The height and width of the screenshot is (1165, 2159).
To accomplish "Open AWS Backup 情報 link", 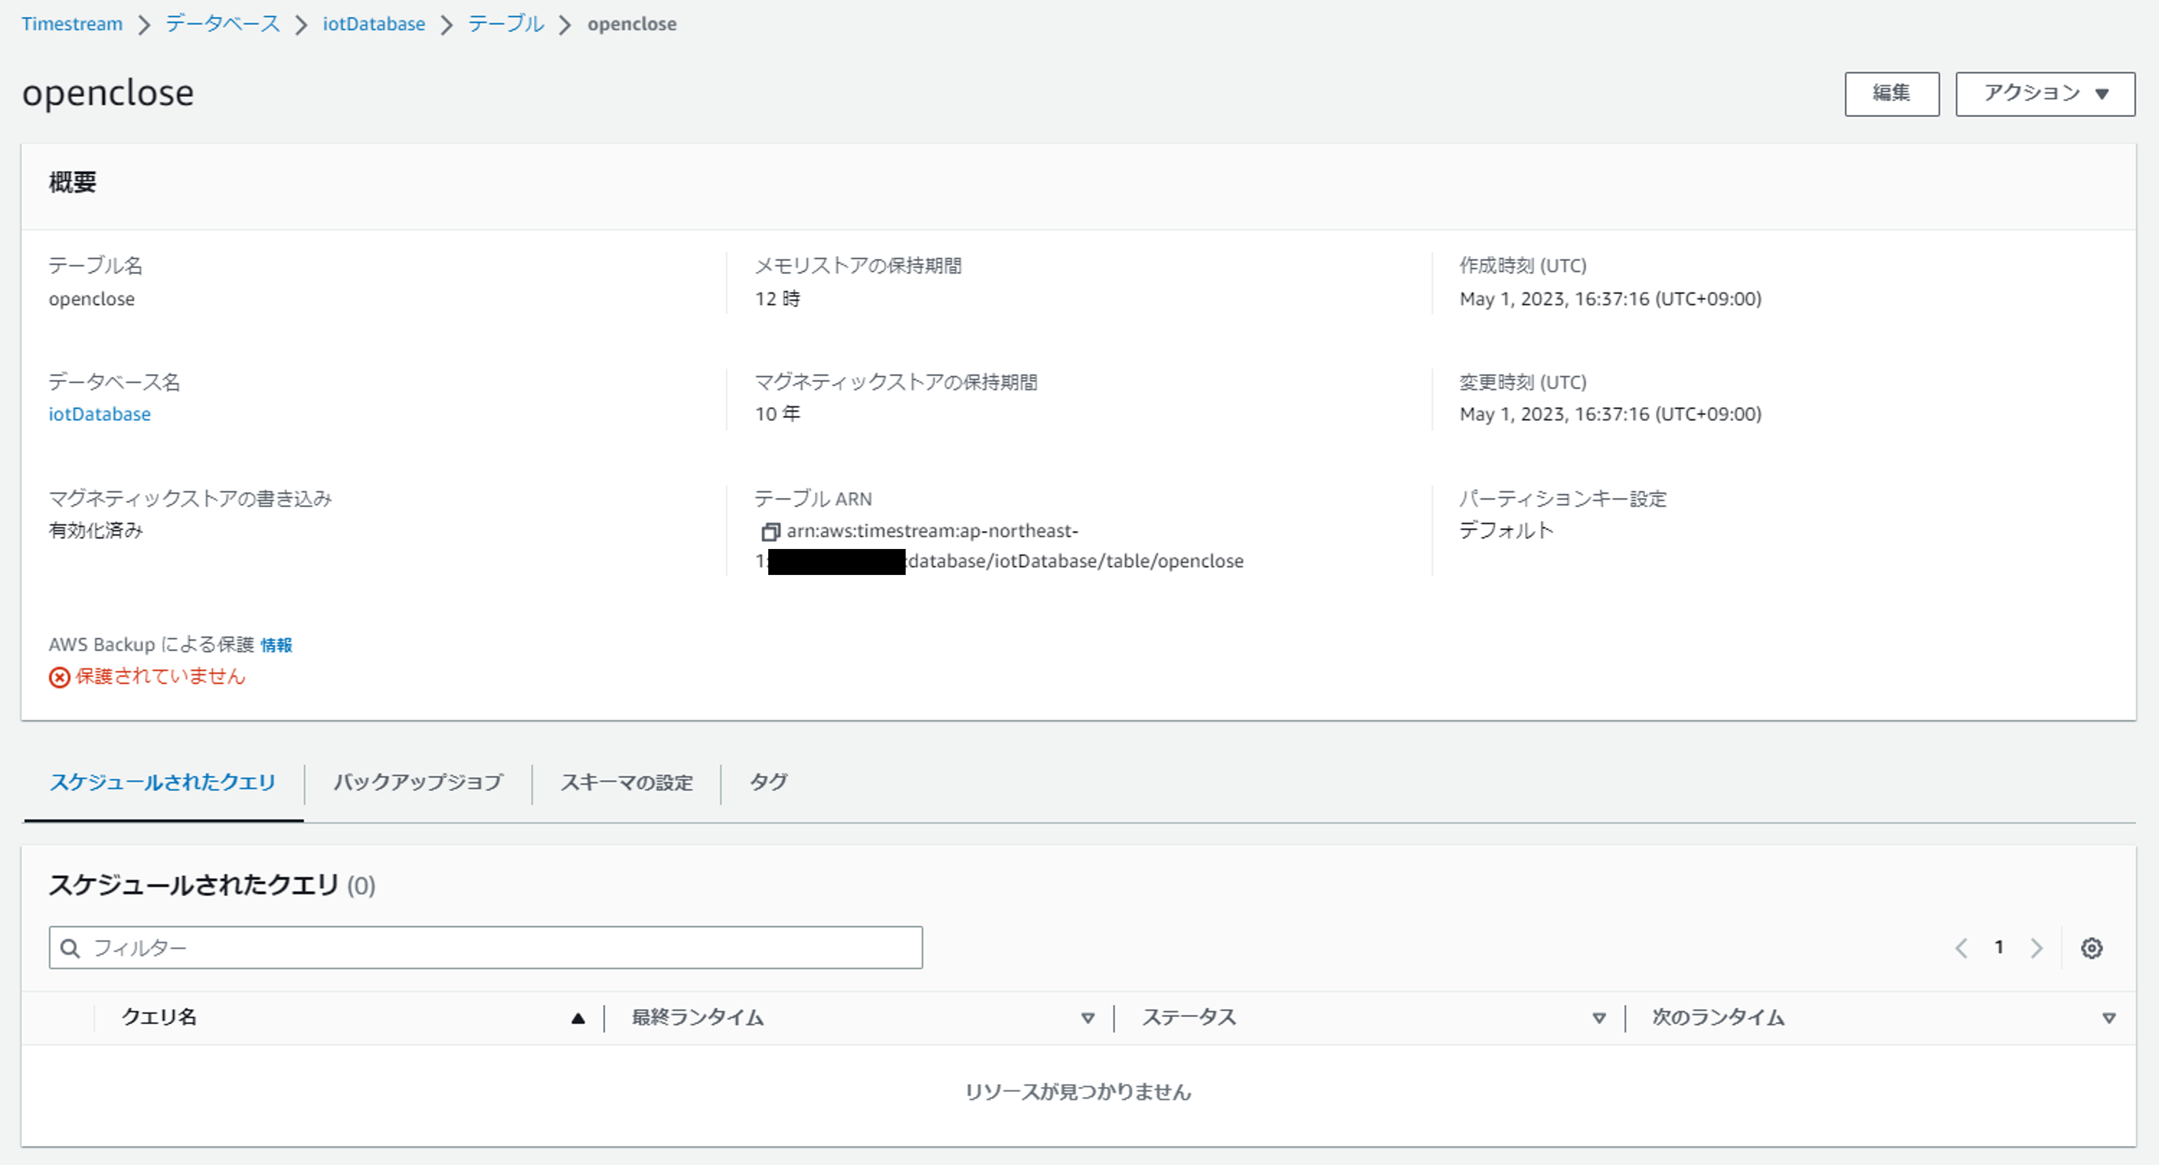I will pos(276,645).
